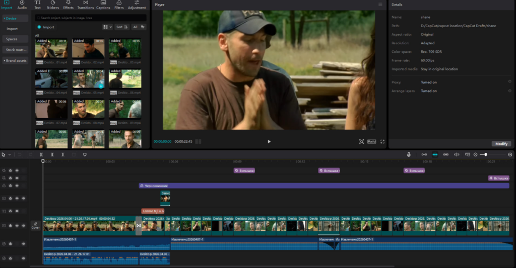This screenshot has height=268, width=516.
Task: Mute the main video track
Action: point(23,226)
